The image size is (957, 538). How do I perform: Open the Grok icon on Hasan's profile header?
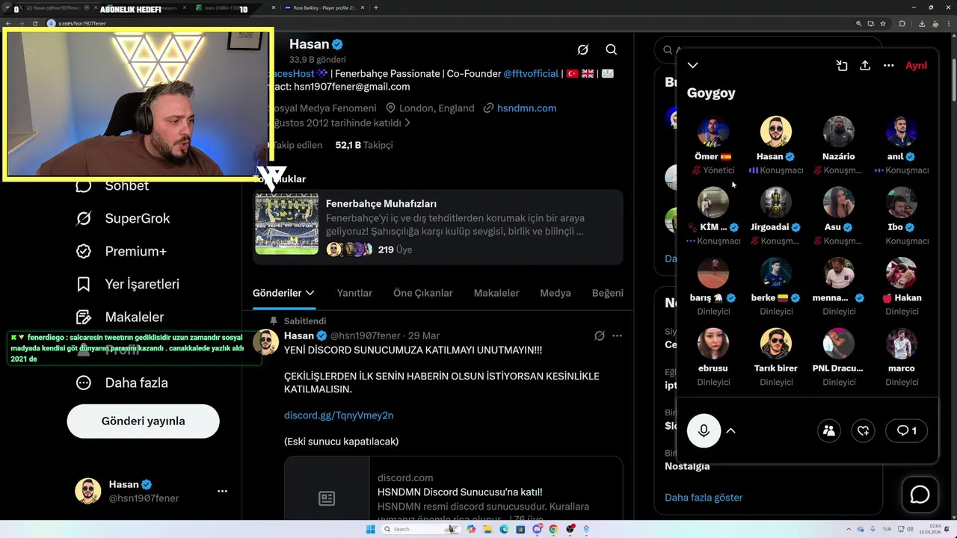582,49
